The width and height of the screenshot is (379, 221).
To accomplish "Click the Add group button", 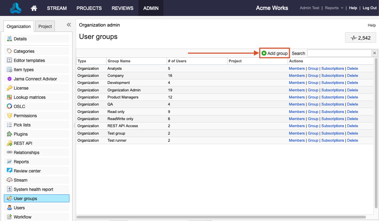I will pyautogui.click(x=275, y=53).
